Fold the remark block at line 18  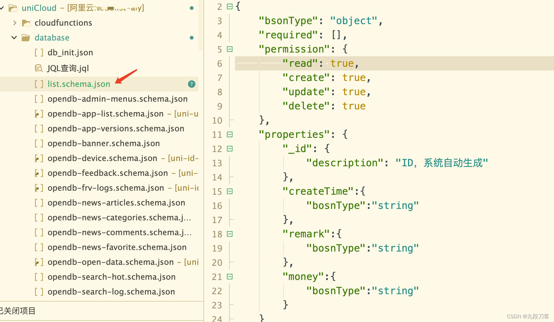point(230,234)
